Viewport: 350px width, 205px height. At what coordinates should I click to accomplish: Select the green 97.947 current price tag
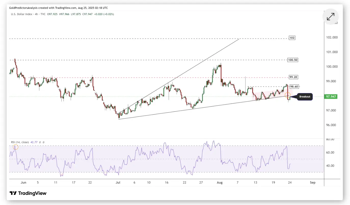(331, 97)
